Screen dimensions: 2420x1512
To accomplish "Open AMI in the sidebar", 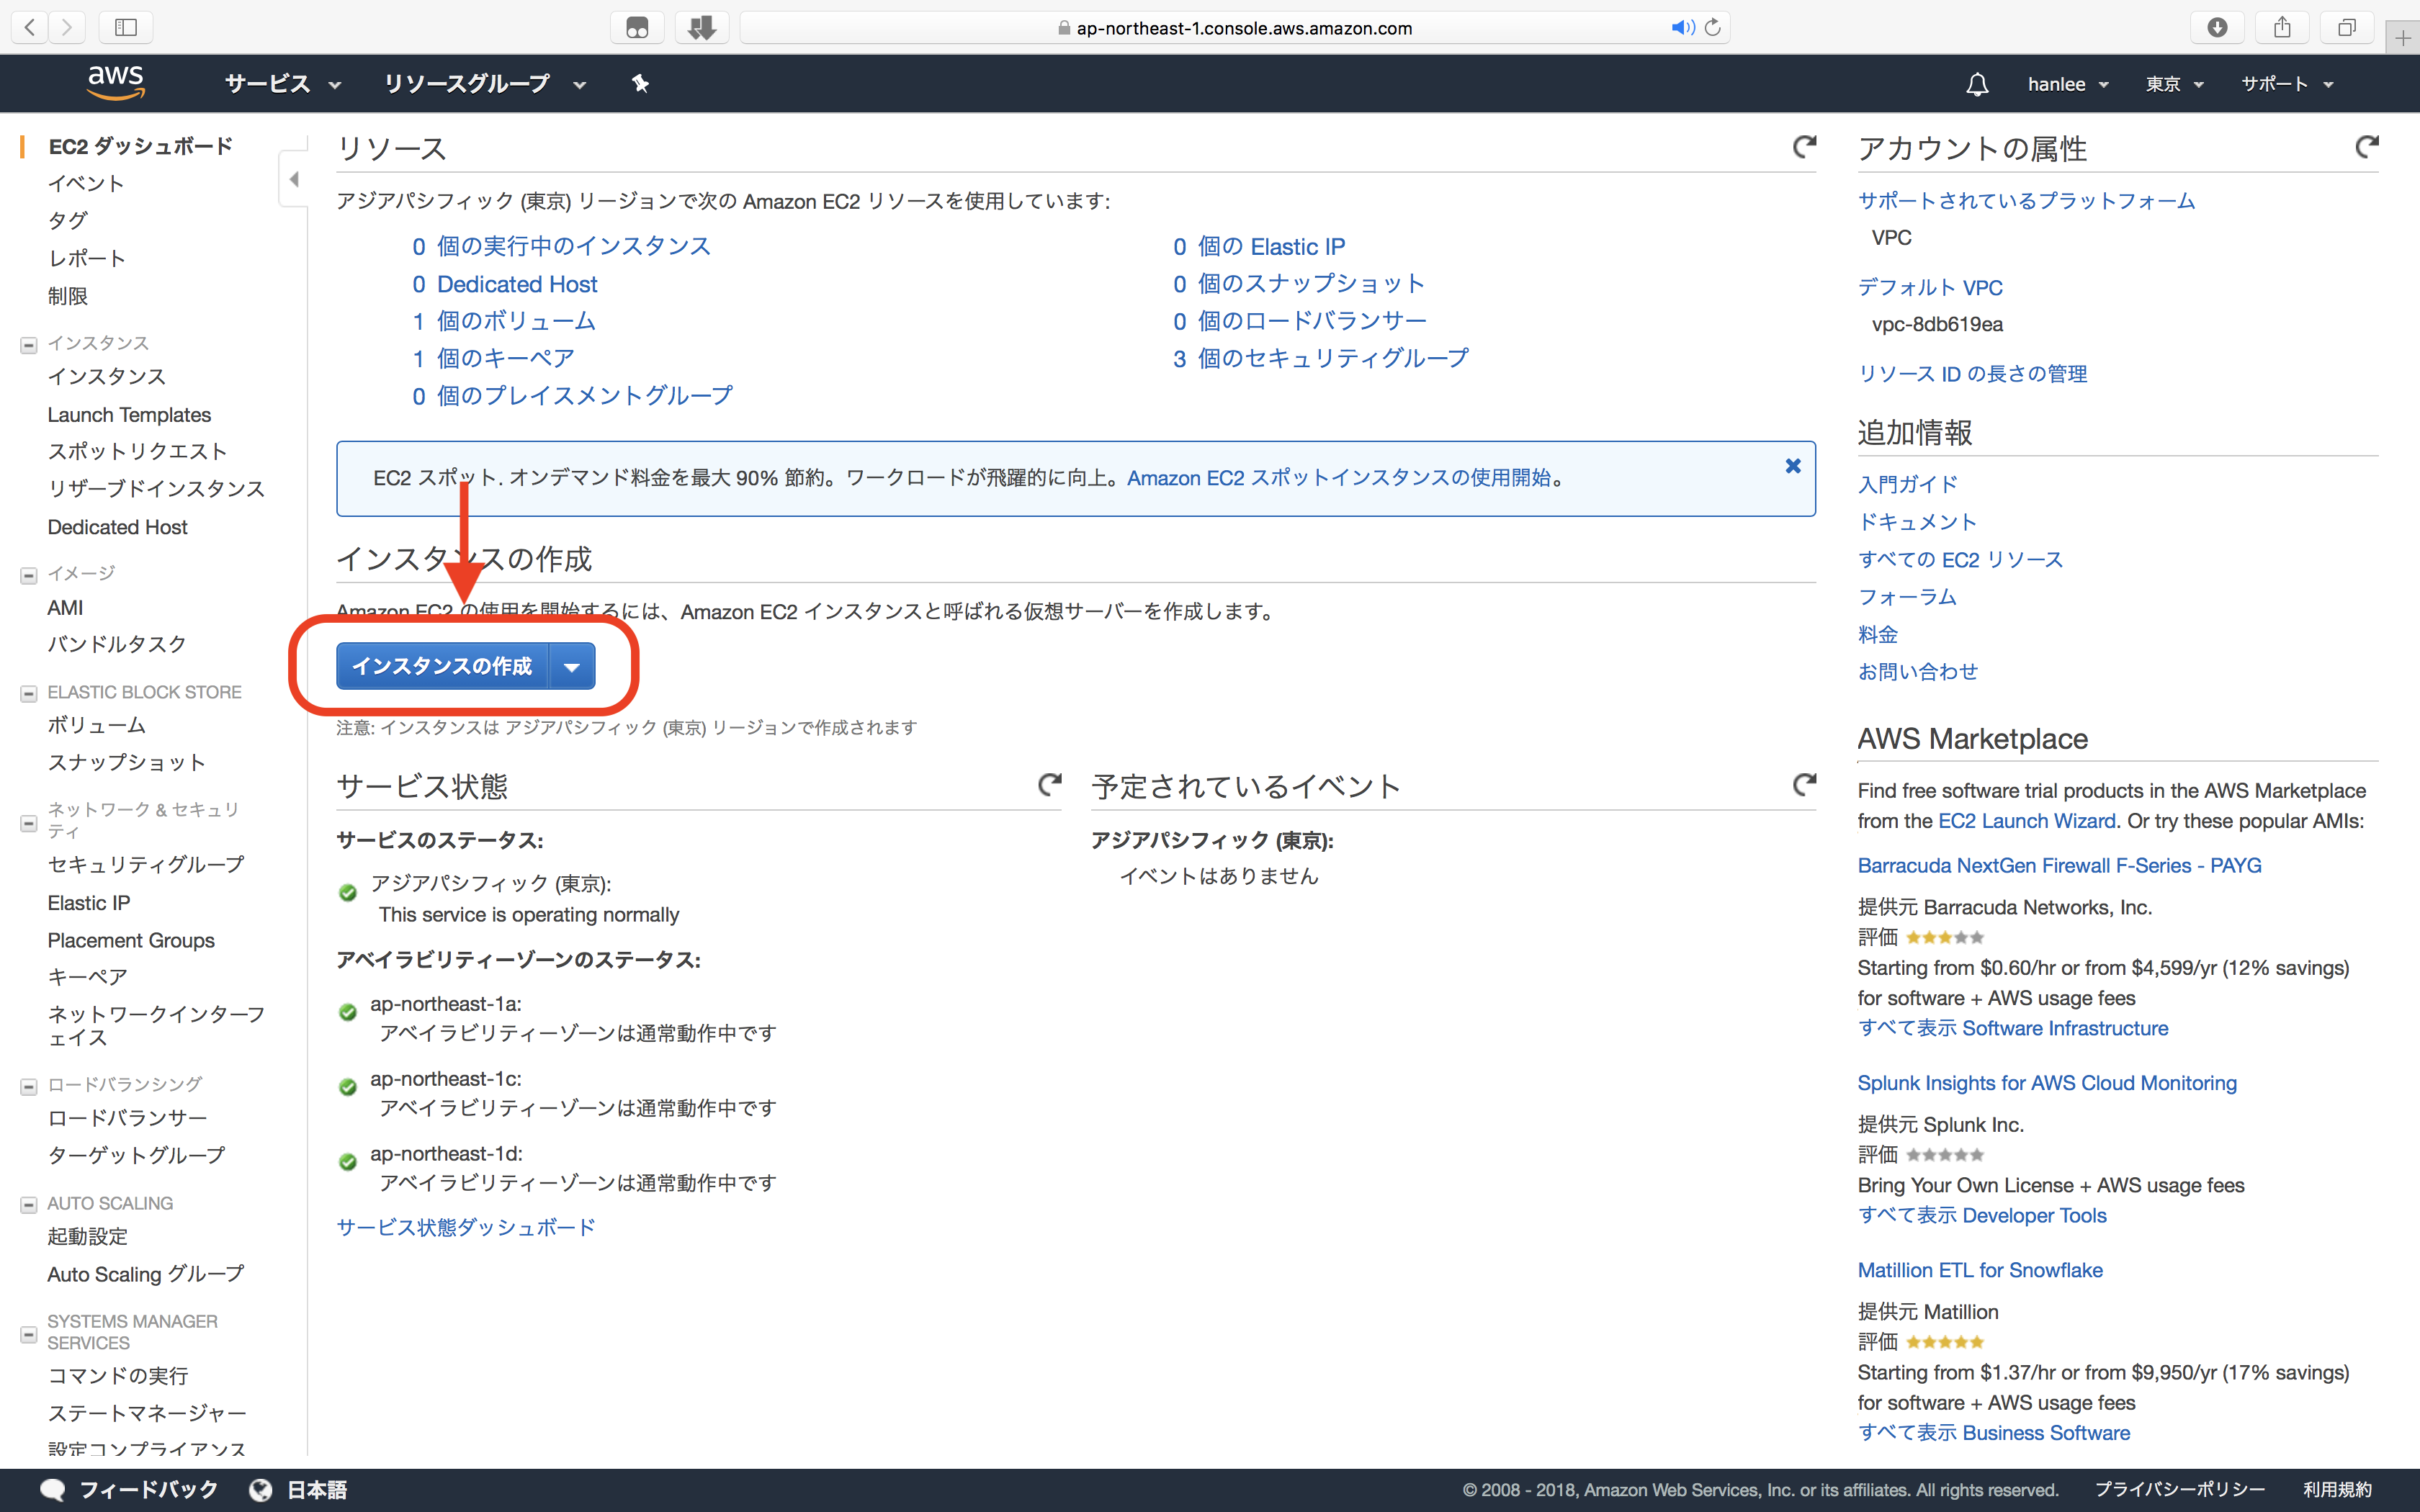I will (x=65, y=607).
